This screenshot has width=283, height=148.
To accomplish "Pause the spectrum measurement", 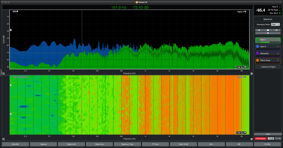I will [276, 30].
